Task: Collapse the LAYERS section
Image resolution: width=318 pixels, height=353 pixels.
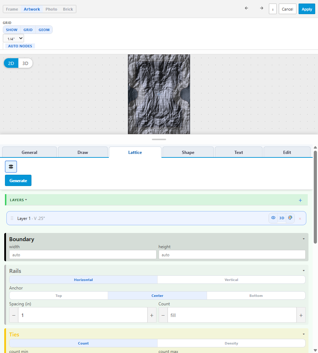Action: (18, 200)
